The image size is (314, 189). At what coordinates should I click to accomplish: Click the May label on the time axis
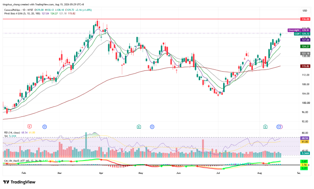(141, 173)
